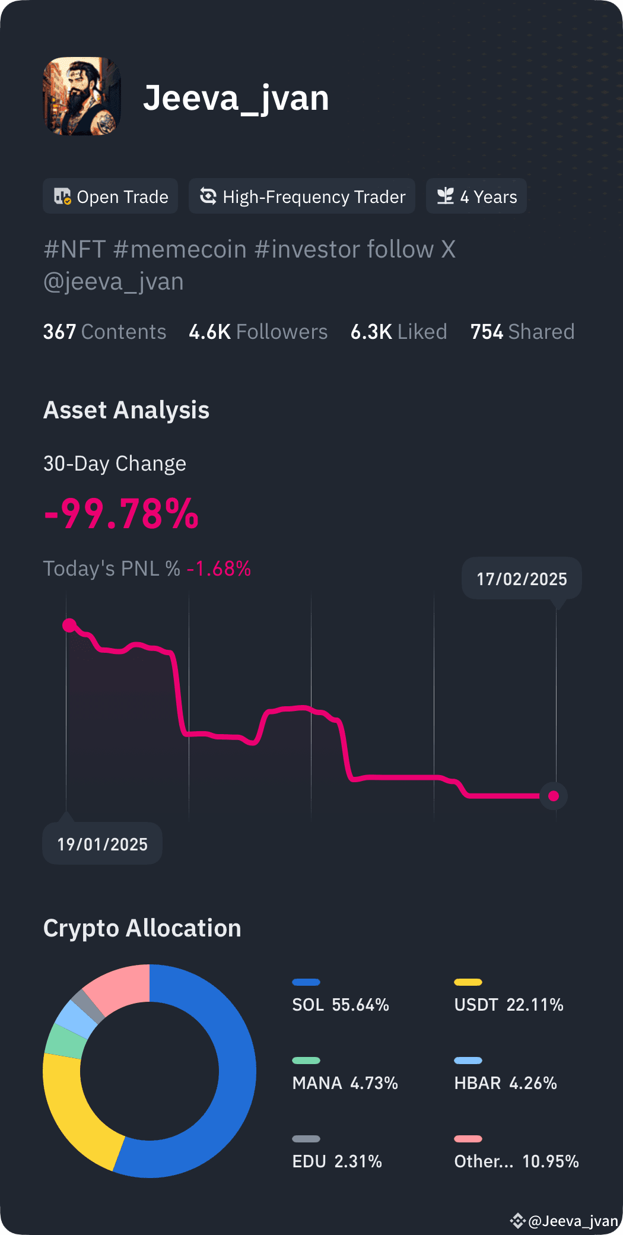Expand the 17/02/2025 date tooltip
The height and width of the screenshot is (1235, 623).
tap(521, 579)
